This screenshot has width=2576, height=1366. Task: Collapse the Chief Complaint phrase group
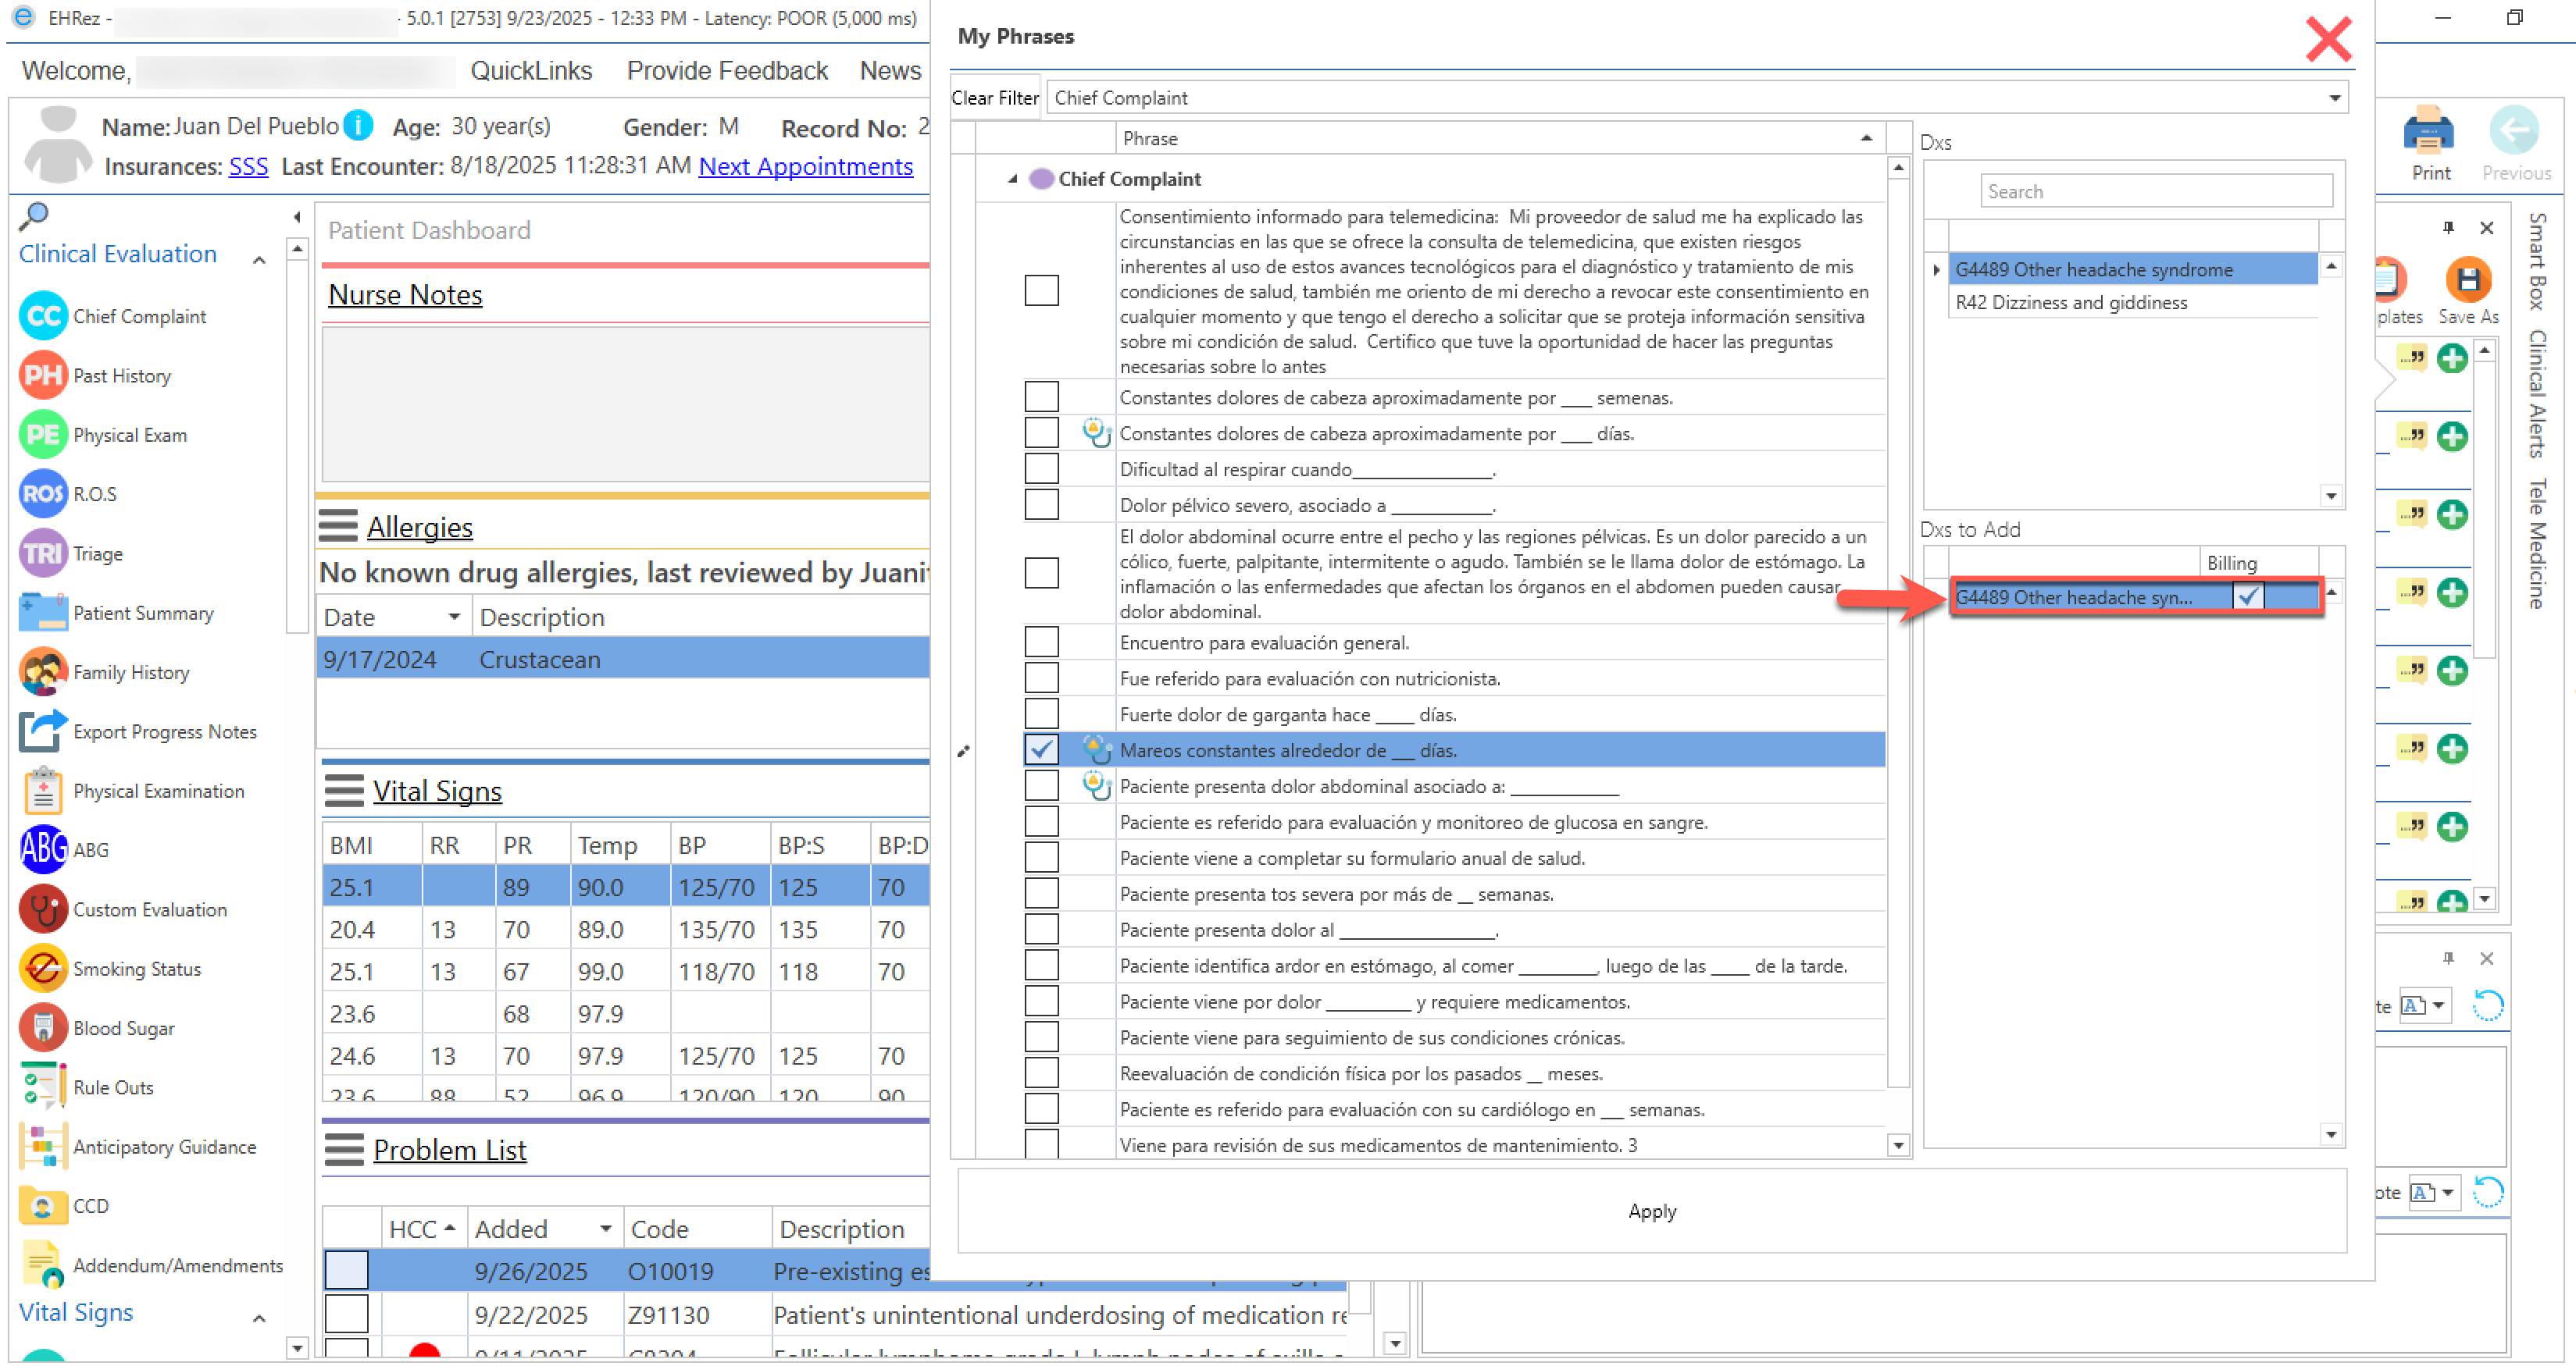[x=1012, y=179]
